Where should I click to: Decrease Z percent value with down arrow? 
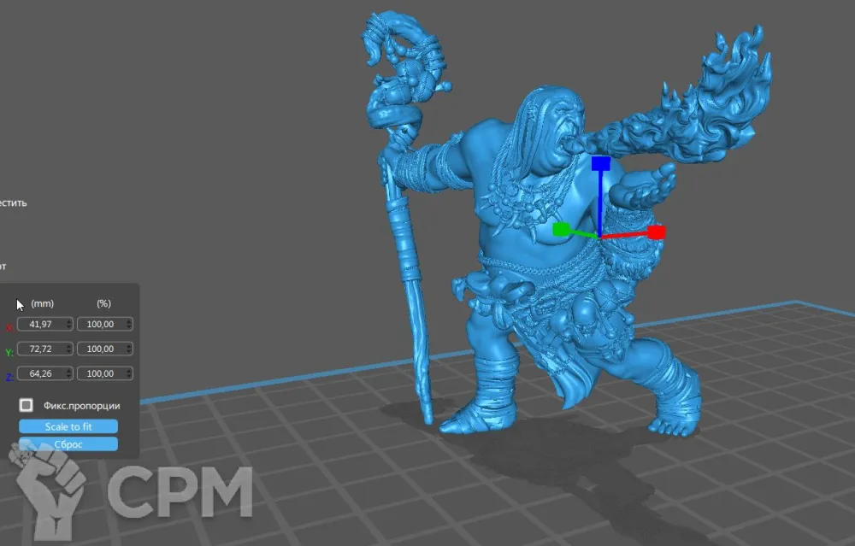(129, 376)
